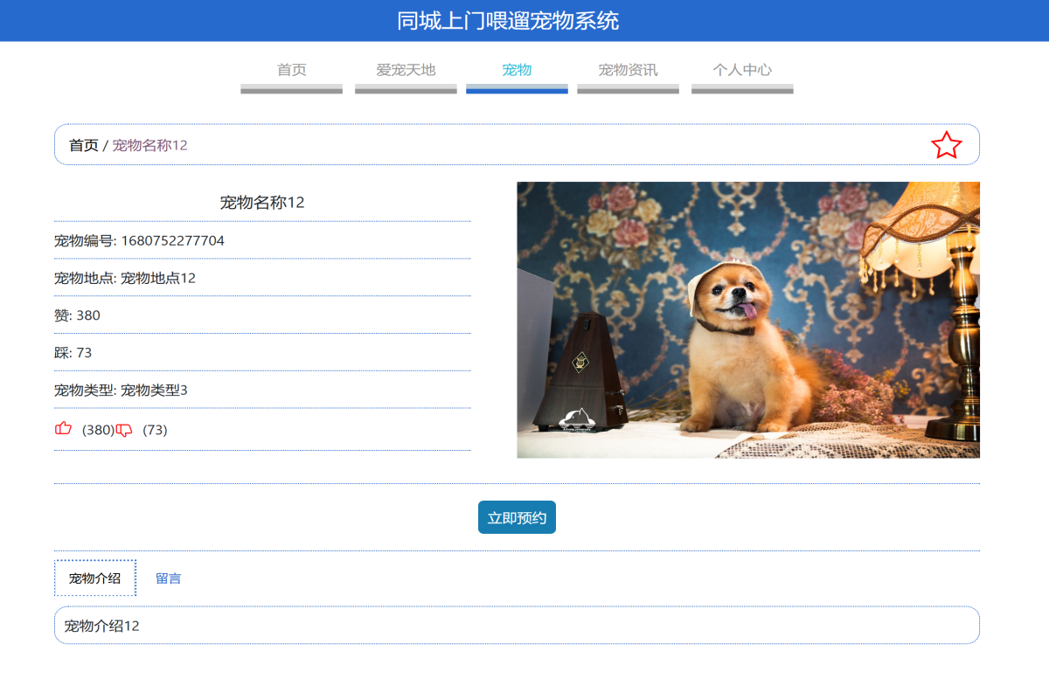Screen dimensions: 1049x699
Task: Open the 首页 navigation item
Action: pyautogui.click(x=291, y=70)
